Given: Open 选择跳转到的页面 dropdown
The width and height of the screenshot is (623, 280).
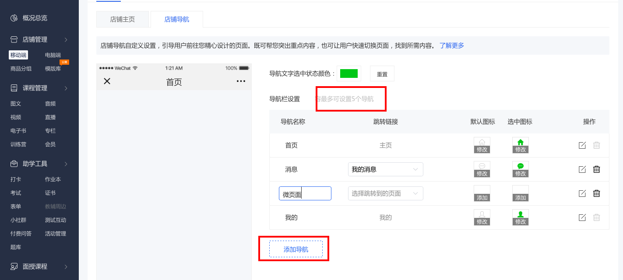Looking at the screenshot, I should point(385,193).
